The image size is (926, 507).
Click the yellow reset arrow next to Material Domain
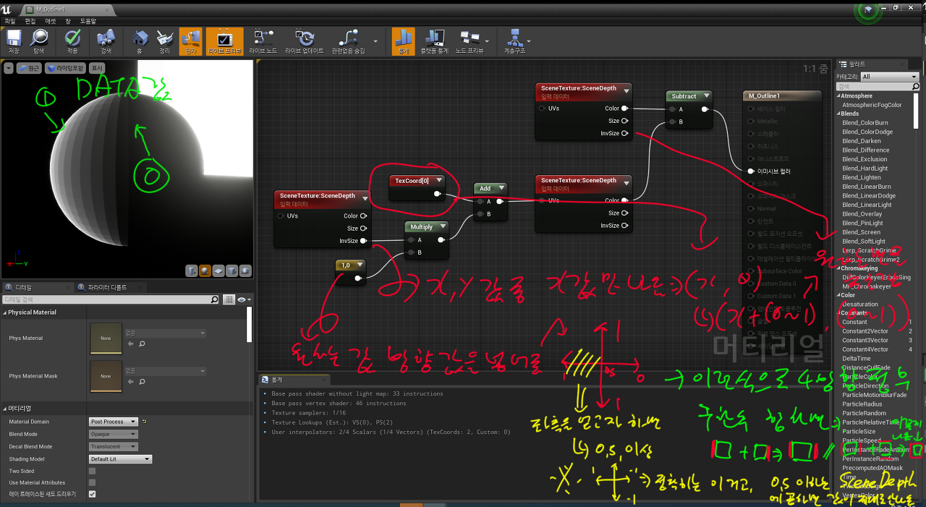click(x=145, y=422)
